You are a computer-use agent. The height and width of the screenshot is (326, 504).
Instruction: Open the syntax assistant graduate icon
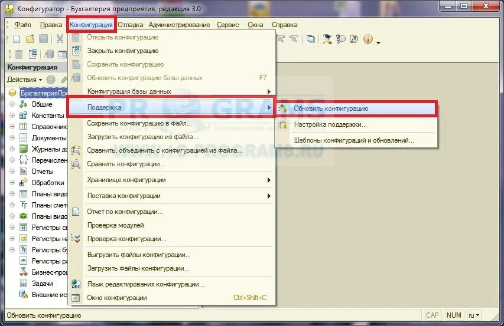coord(327,39)
